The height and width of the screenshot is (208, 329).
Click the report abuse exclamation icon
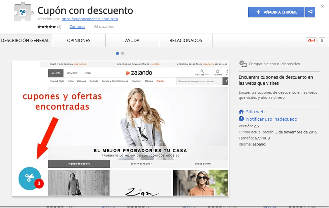241,119
